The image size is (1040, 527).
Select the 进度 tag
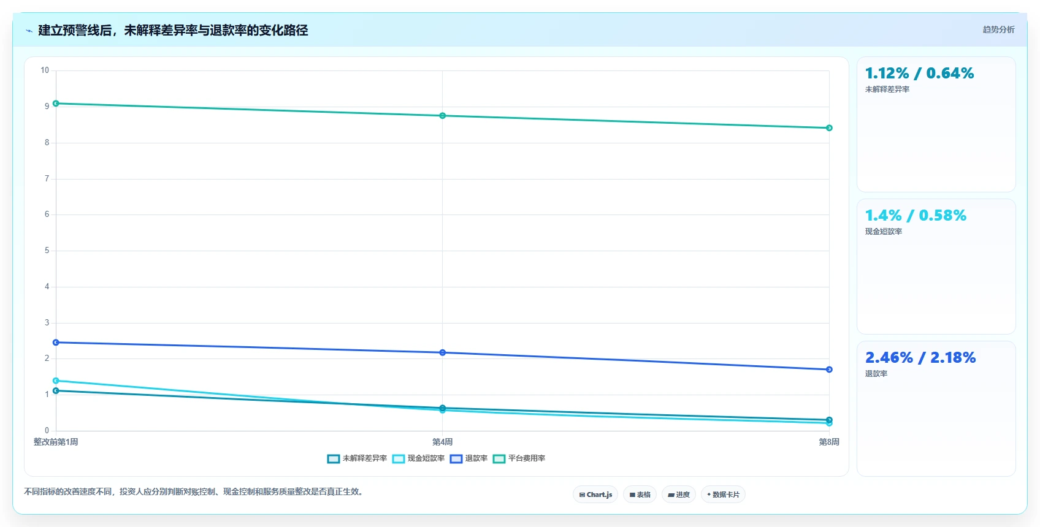pos(679,495)
